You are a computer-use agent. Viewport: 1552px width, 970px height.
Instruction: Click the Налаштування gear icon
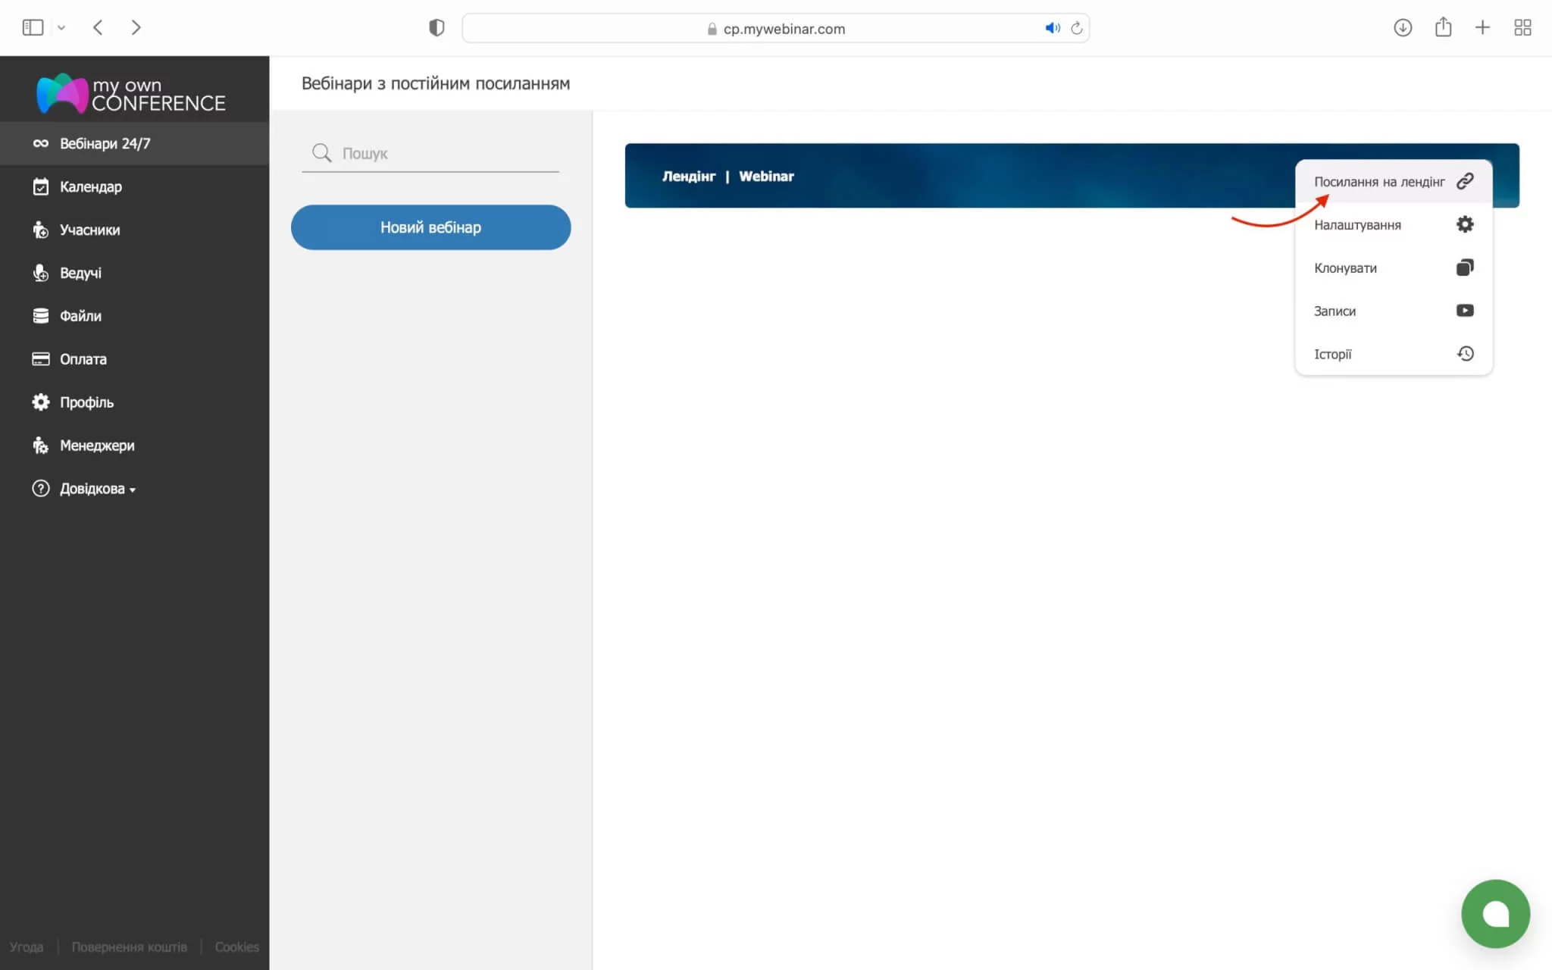1465,224
